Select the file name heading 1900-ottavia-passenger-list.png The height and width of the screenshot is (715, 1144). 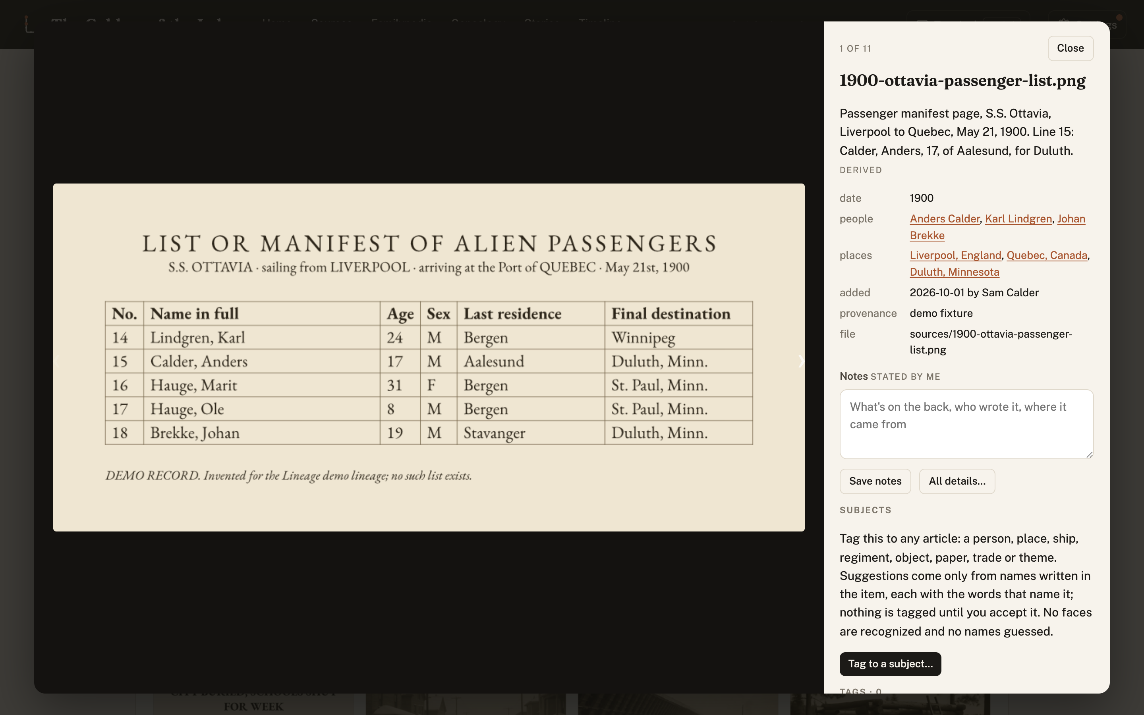pyautogui.click(x=962, y=81)
